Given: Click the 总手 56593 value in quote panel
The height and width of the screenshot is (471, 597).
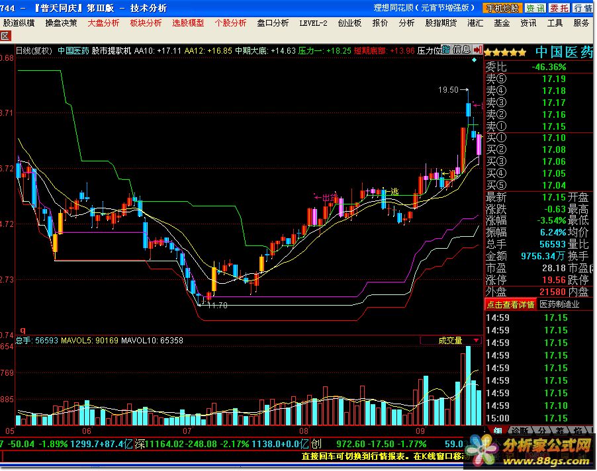Looking at the screenshot, I should coord(553,244).
